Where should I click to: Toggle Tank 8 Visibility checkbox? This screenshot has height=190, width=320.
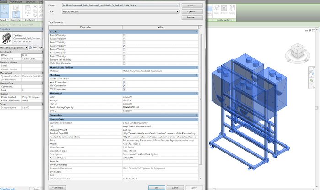(124, 39)
